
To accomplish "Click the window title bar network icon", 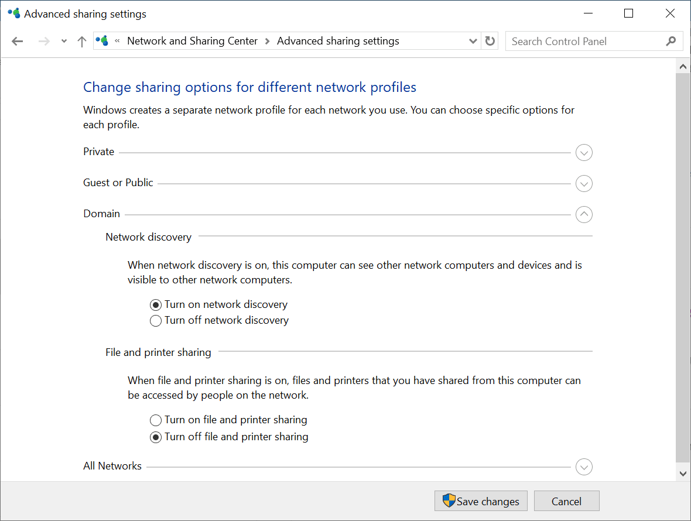I will (13, 13).
